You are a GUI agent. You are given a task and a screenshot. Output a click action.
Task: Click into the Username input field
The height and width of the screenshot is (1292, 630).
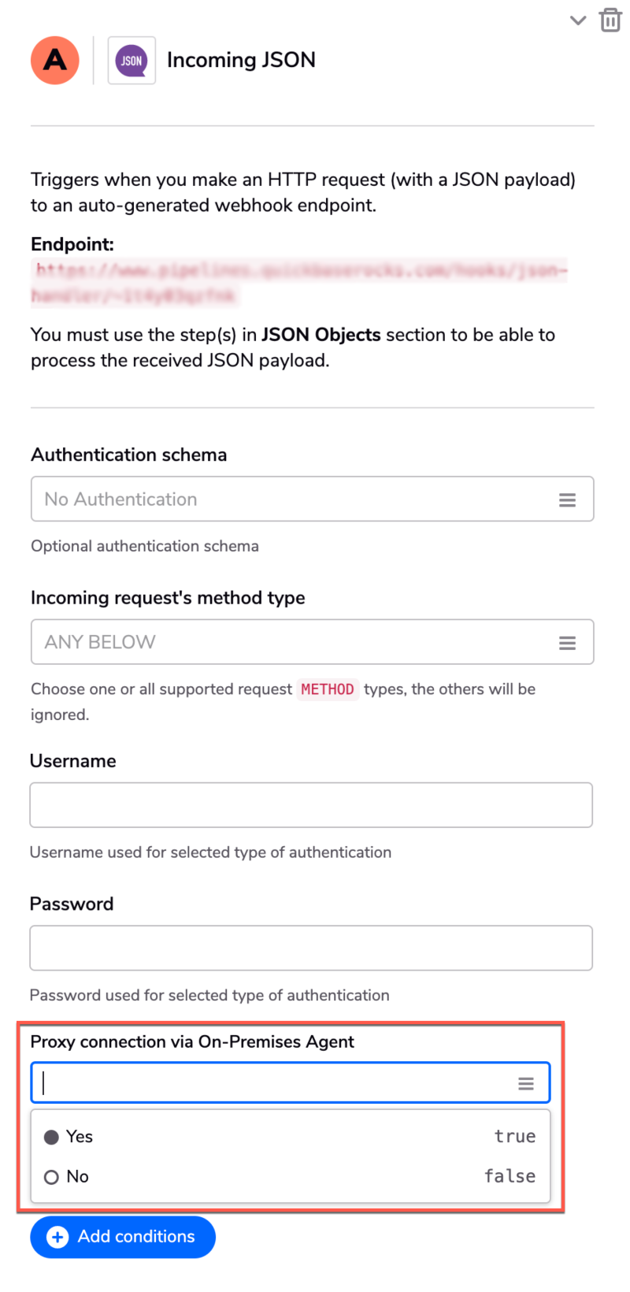(311, 805)
